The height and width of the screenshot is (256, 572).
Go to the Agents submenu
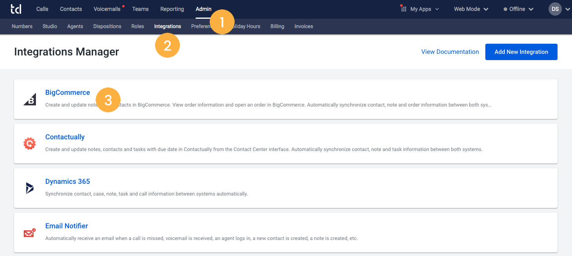pyautogui.click(x=75, y=26)
